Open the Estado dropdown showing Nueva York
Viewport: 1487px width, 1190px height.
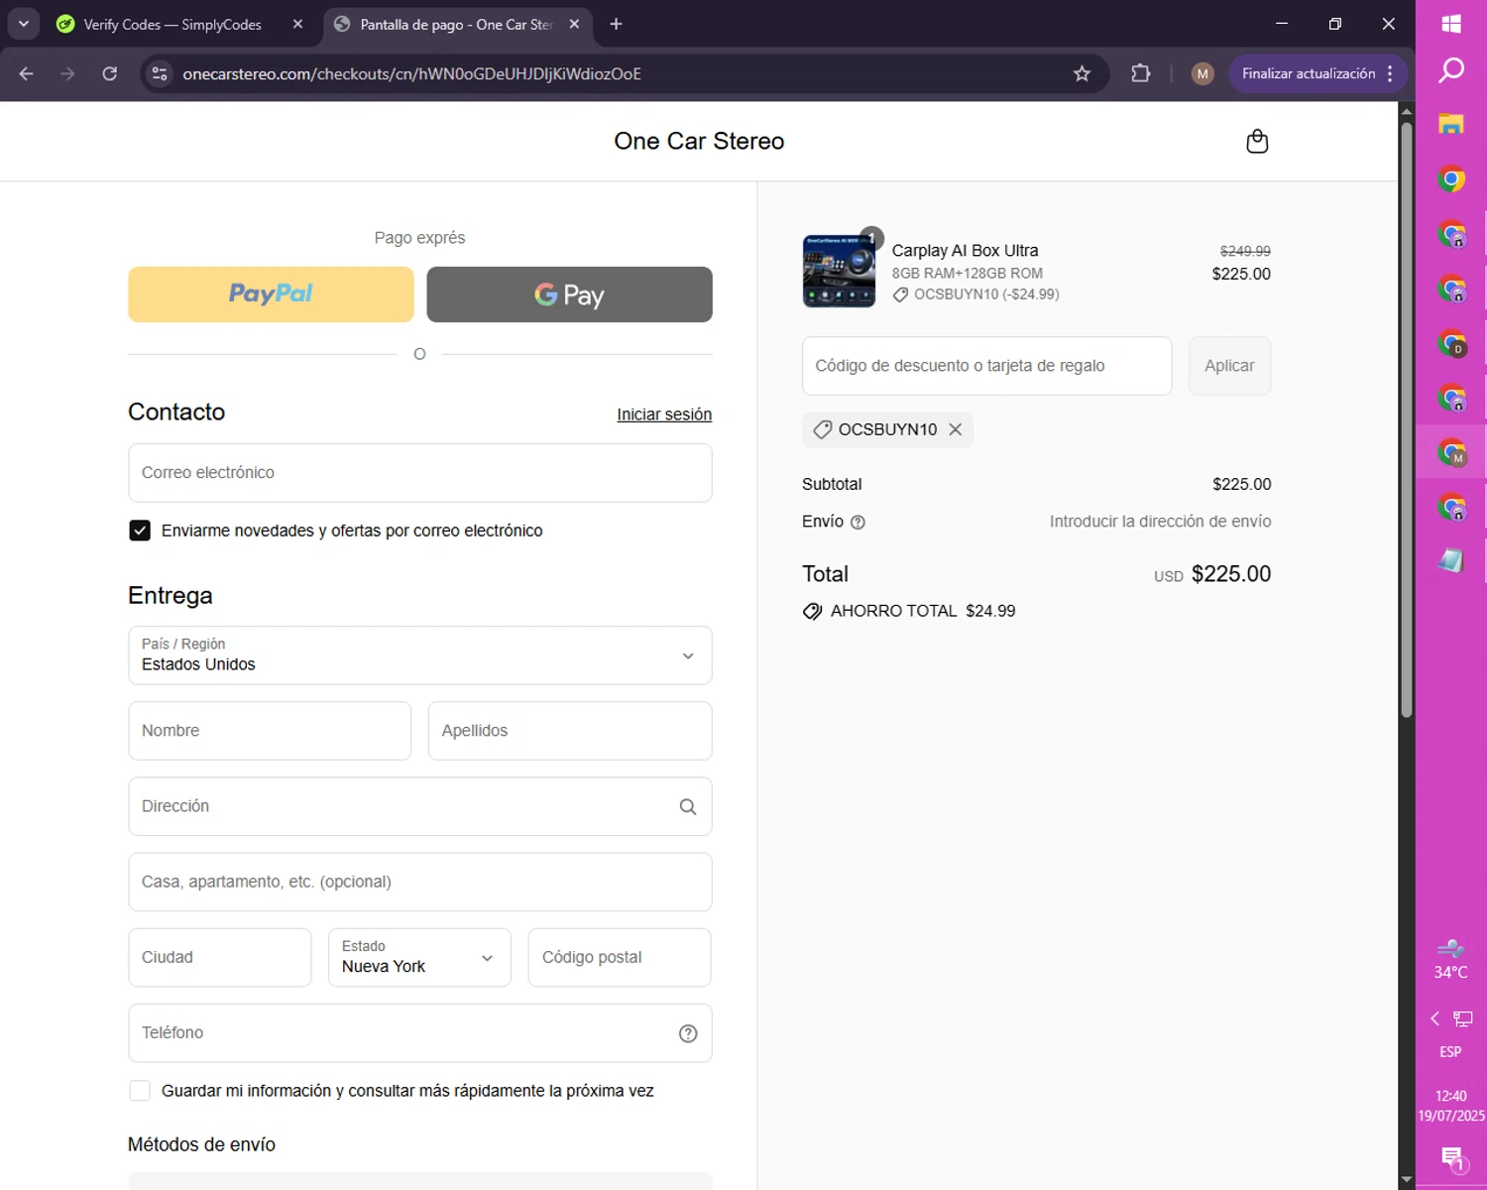point(419,958)
